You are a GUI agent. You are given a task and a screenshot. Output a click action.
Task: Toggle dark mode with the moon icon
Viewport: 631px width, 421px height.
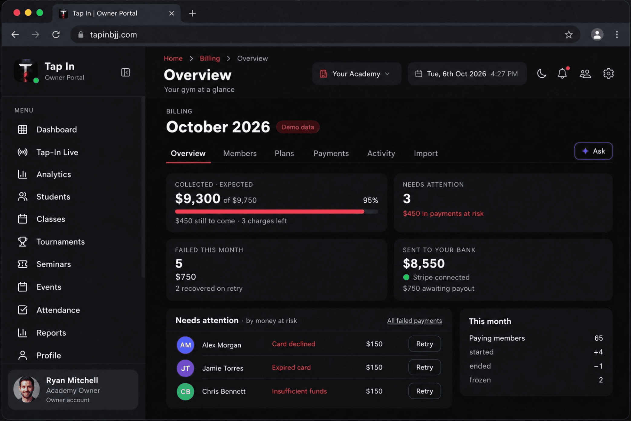coord(542,73)
